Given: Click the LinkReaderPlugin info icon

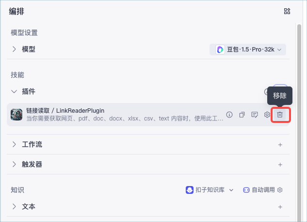Looking at the screenshot, I should coord(229,115).
